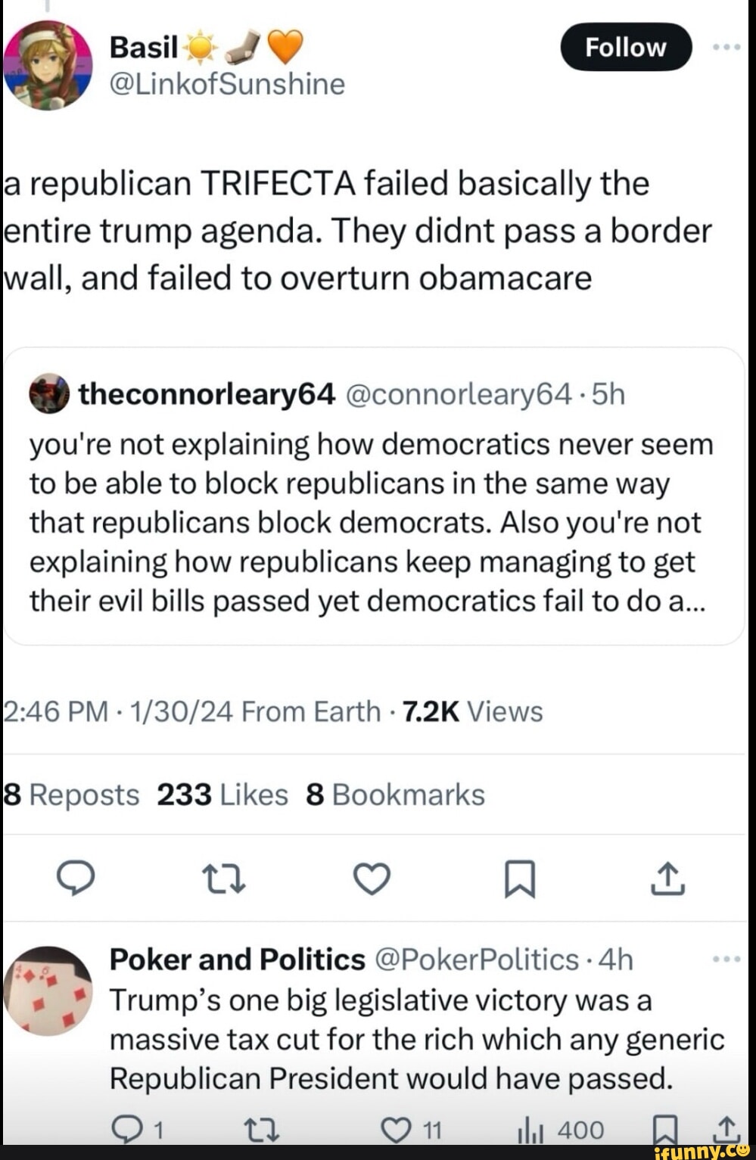Click the reply icon under the main tweet
Image resolution: width=756 pixels, height=1160 pixels.
tap(76, 878)
